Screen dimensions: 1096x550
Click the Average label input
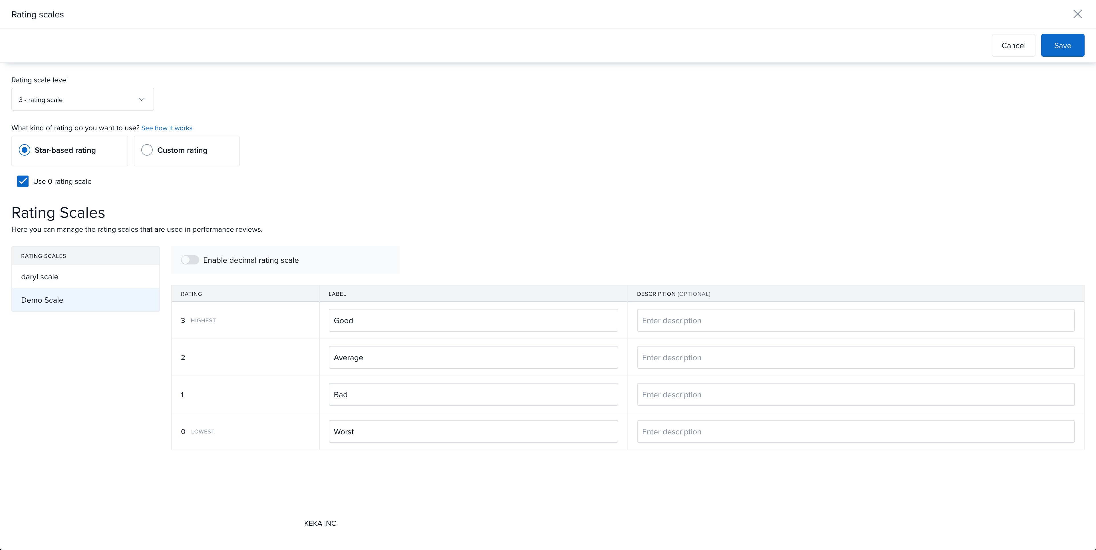(473, 357)
